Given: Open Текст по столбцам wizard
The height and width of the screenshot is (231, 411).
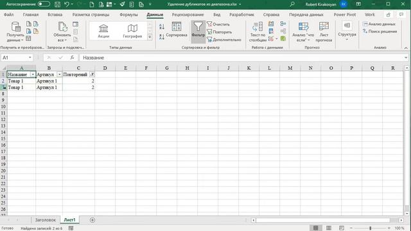Looking at the screenshot, I should coord(258,32).
